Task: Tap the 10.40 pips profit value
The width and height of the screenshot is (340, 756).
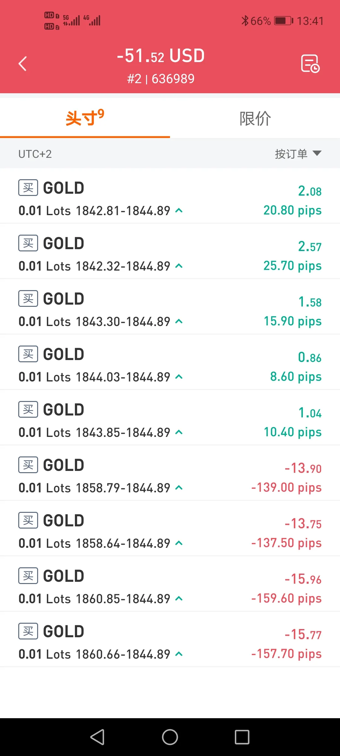Action: 293,432
